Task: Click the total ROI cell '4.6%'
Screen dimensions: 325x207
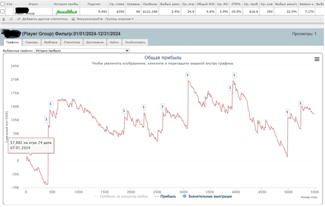Action: pos(206,12)
